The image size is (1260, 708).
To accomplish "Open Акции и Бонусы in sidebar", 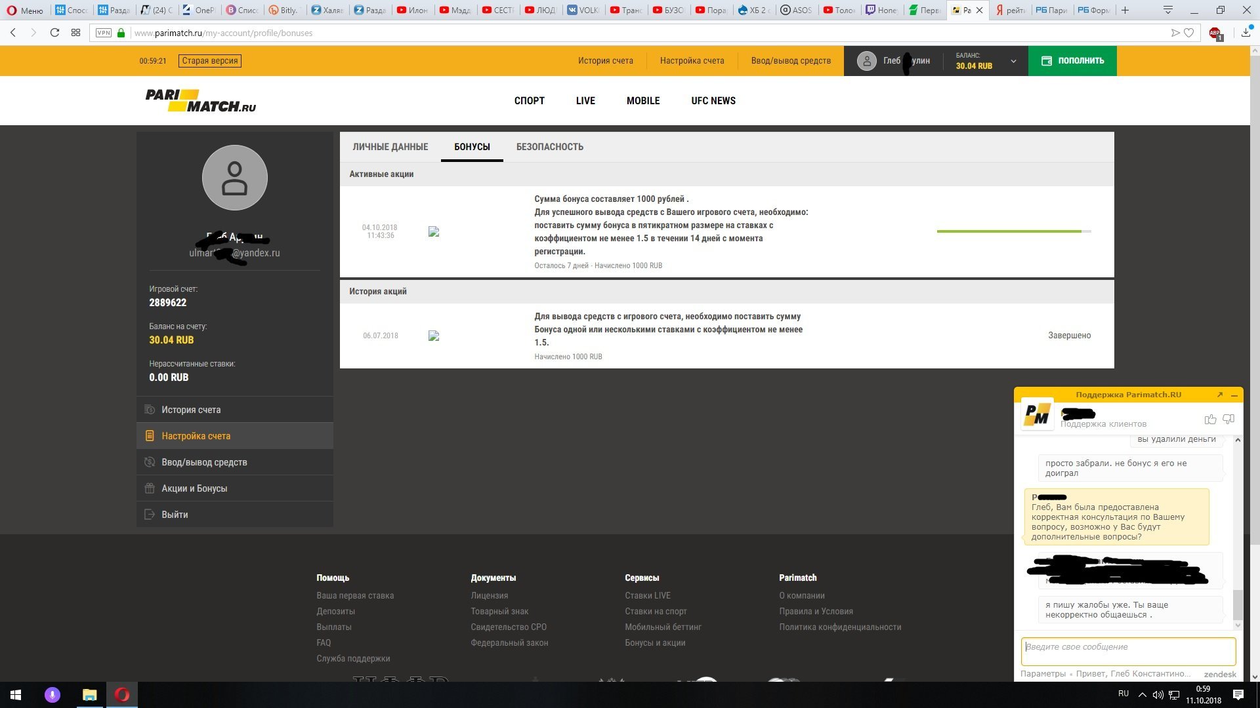I will coord(235,488).
